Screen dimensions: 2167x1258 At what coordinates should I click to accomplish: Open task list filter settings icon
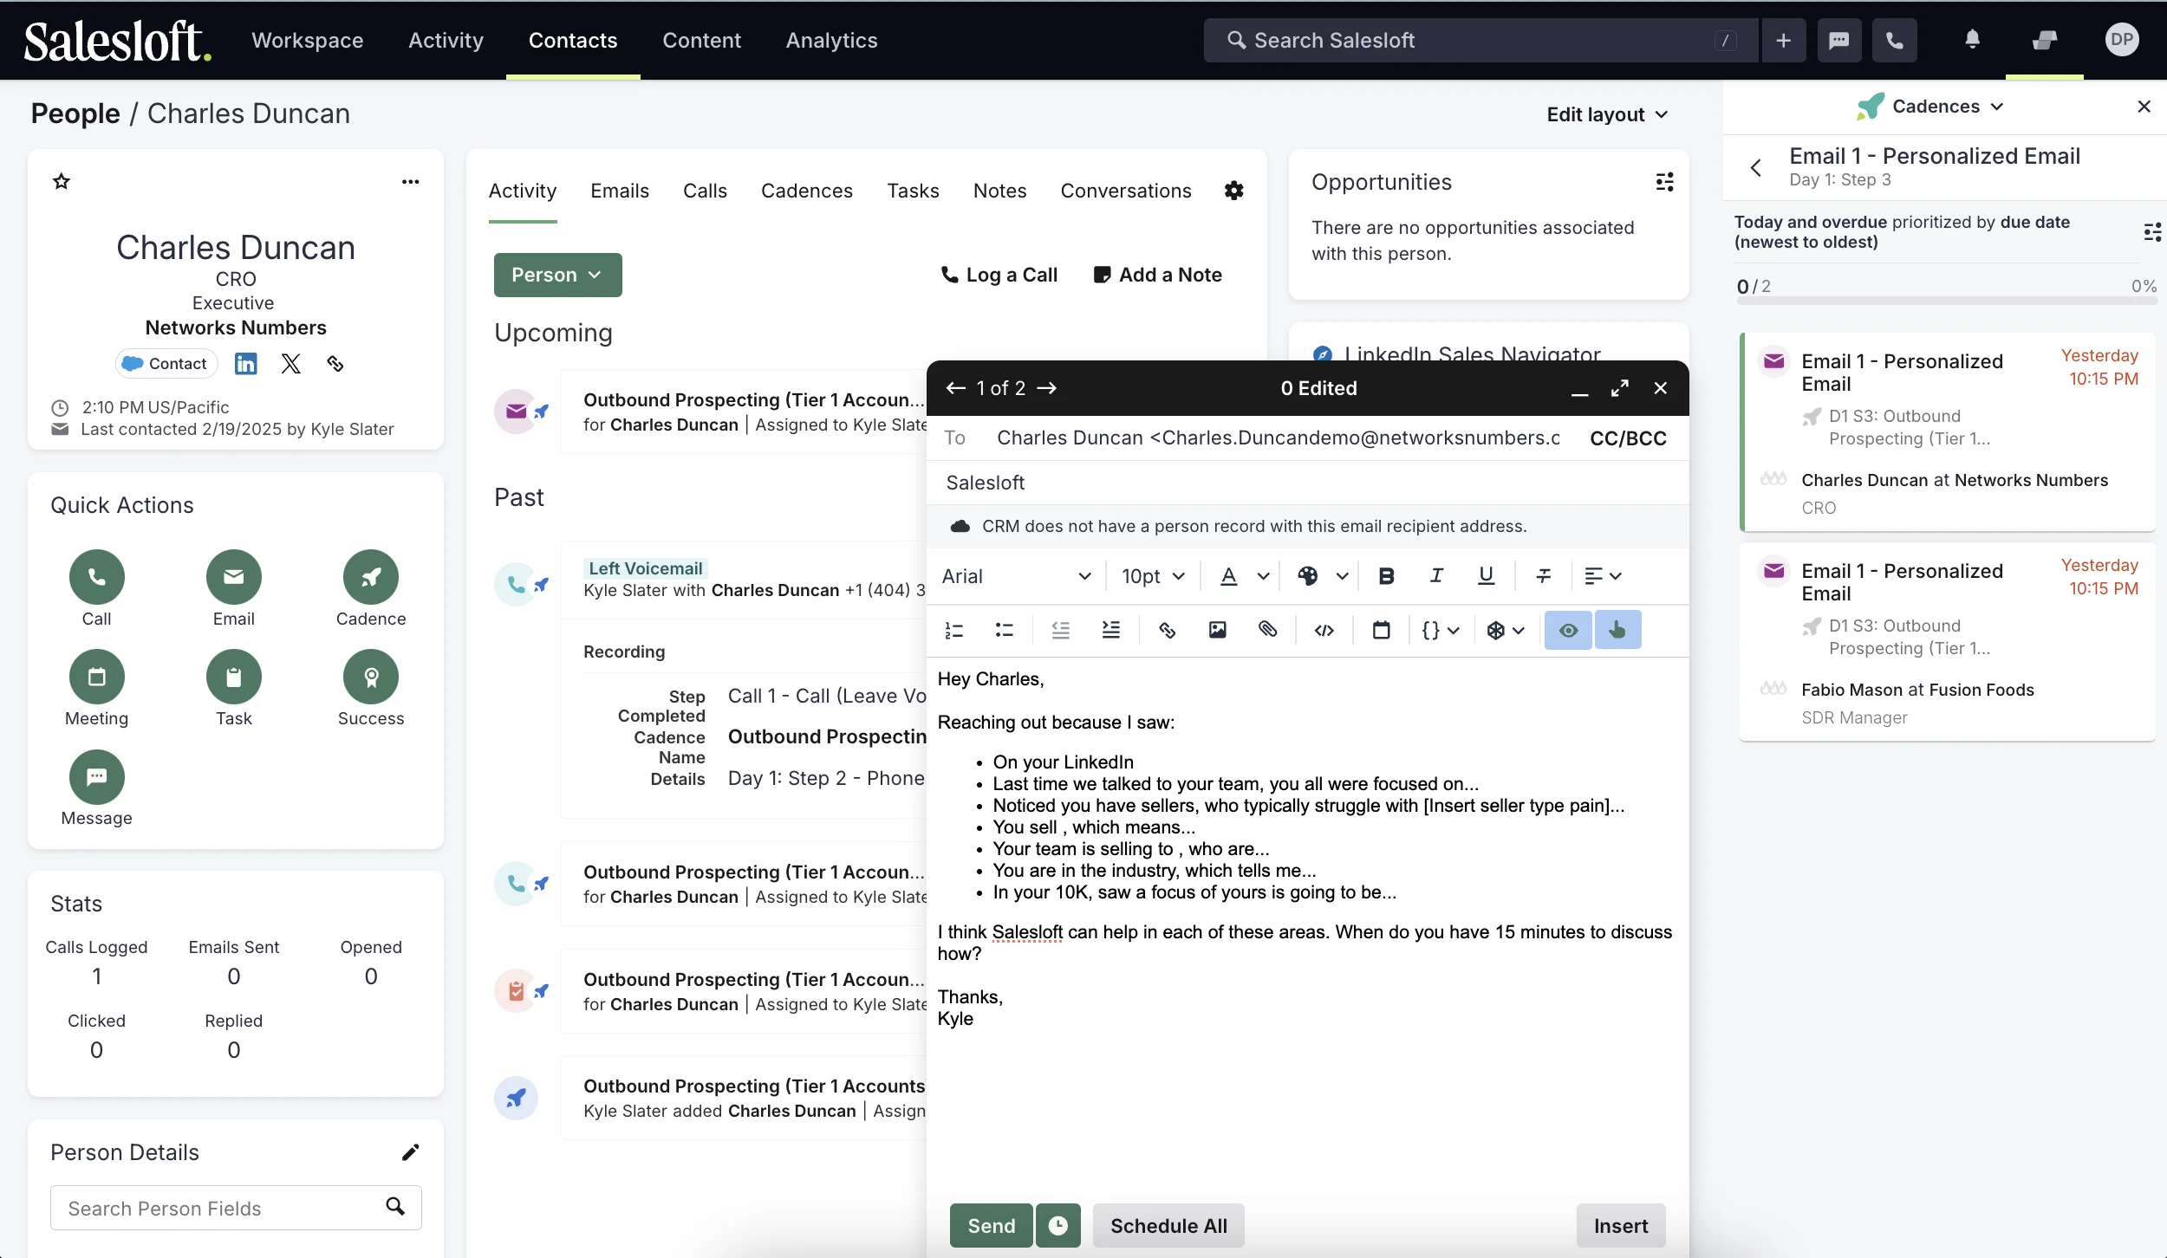pyautogui.click(x=2152, y=232)
